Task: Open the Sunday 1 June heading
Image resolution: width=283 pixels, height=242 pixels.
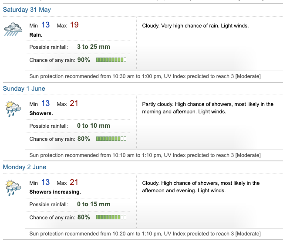Action: coord(24,89)
